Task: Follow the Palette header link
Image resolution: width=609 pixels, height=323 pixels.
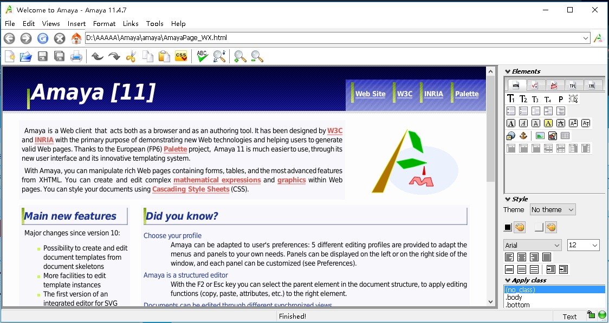Action: (x=467, y=94)
